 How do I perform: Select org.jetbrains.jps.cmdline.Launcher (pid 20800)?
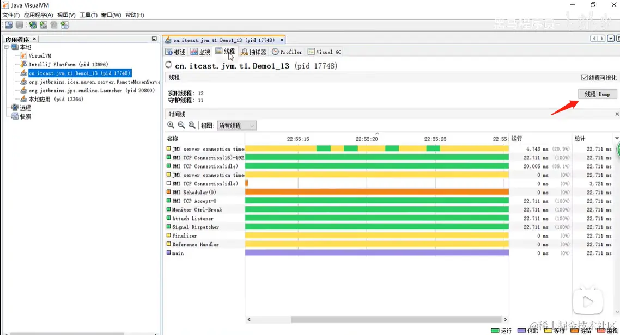[92, 90]
